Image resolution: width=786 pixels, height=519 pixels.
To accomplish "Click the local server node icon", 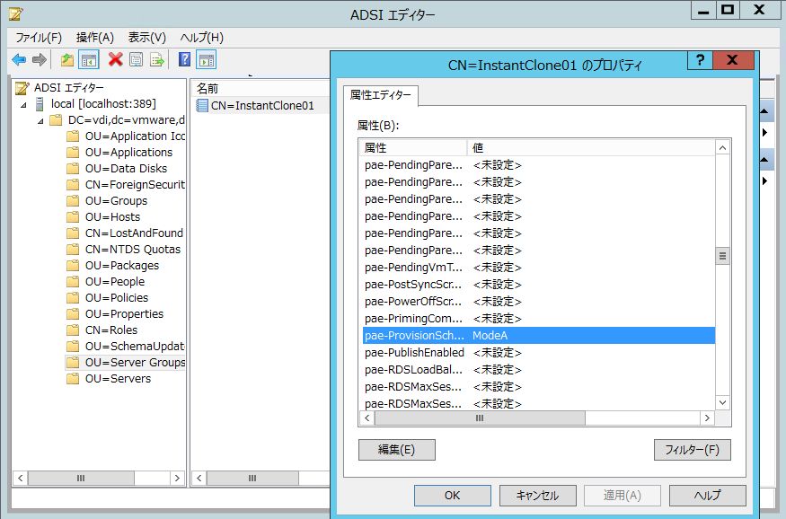I will [40, 104].
